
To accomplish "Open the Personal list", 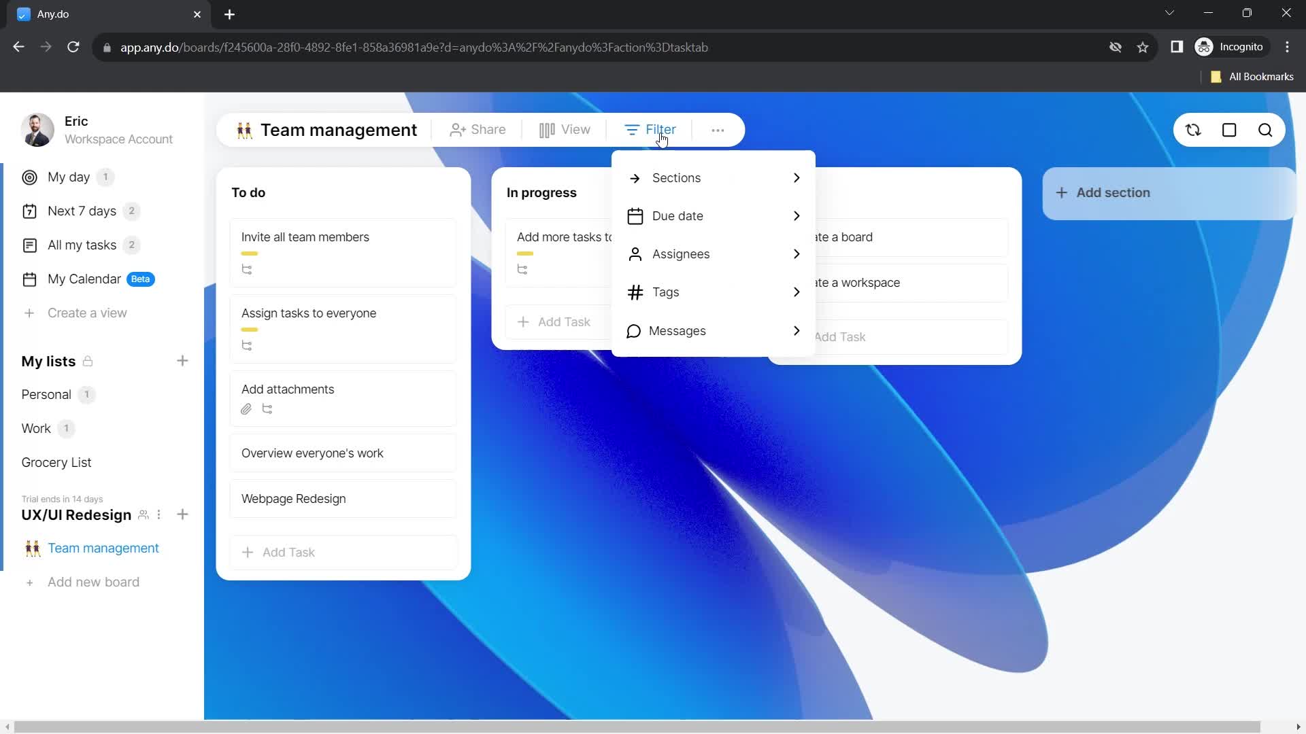I will click(46, 395).
